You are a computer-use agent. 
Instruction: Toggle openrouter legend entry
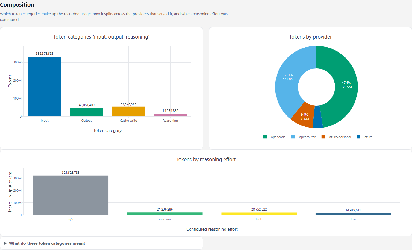coord(303,137)
